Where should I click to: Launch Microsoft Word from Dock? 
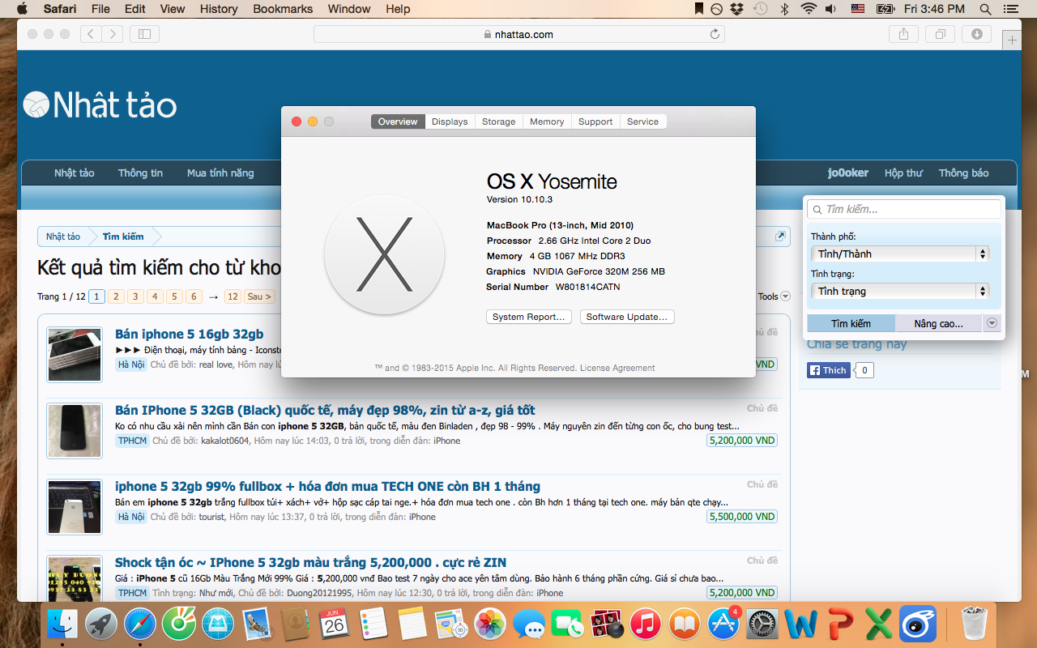(801, 624)
